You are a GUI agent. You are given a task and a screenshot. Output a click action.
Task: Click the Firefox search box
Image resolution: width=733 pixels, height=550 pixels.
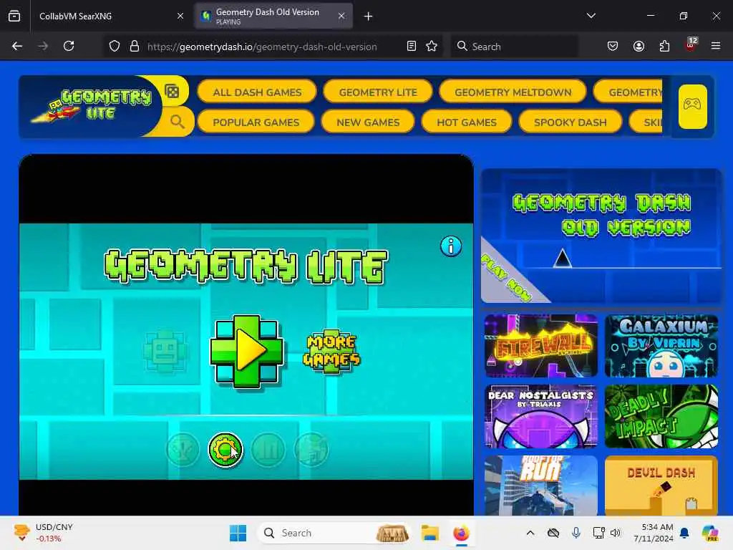coord(514,47)
